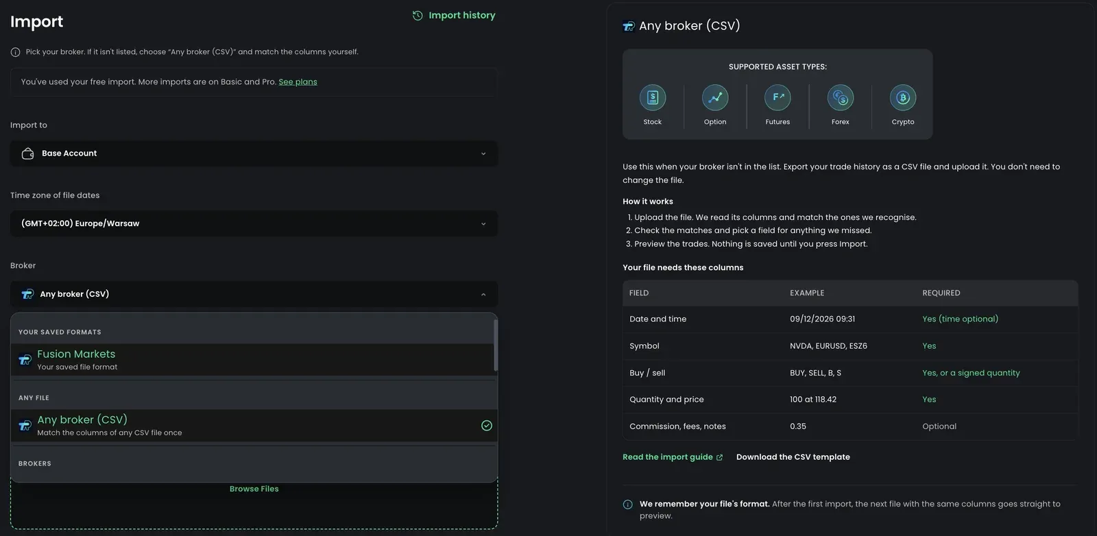The image size is (1097, 536).
Task: Click the 'BROKERS' section header in list
Action: 35,464
